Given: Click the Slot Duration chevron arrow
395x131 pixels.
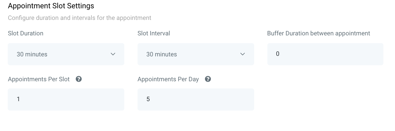Looking at the screenshot, I should [x=113, y=54].
